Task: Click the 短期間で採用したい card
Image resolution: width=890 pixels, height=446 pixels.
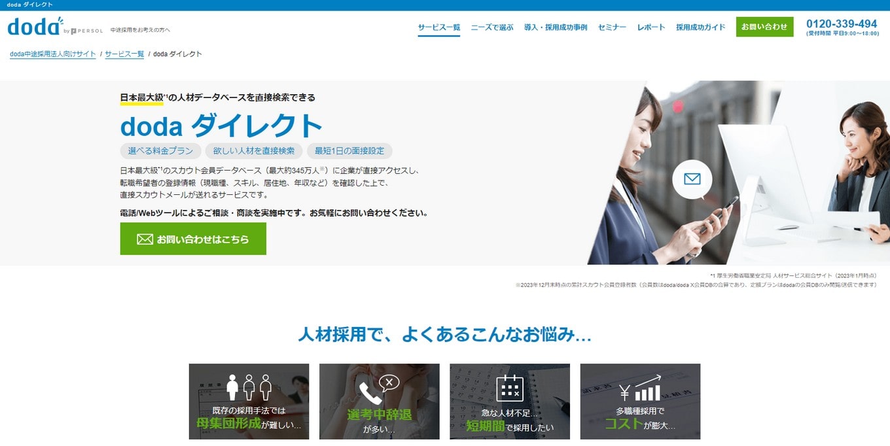Action: pos(510,402)
